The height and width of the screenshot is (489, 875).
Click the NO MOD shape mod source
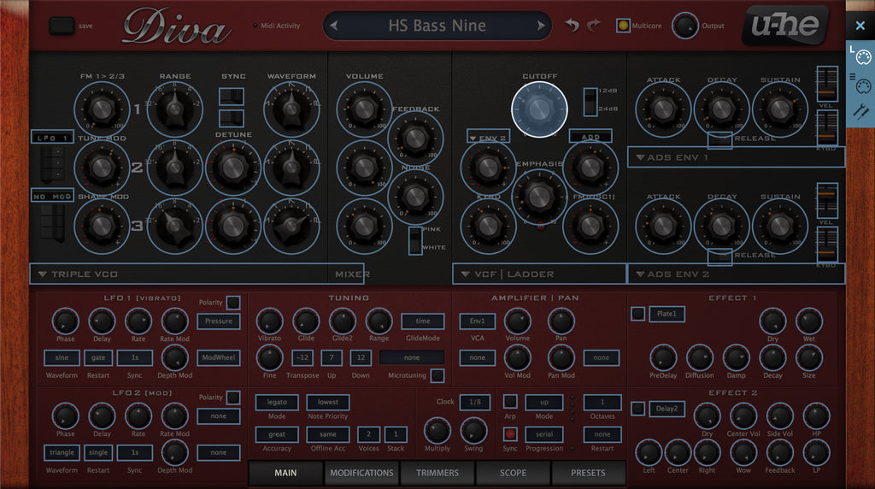(52, 196)
